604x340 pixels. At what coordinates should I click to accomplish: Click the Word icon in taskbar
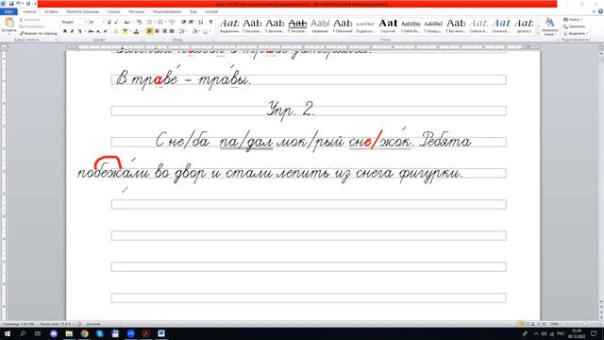161,333
